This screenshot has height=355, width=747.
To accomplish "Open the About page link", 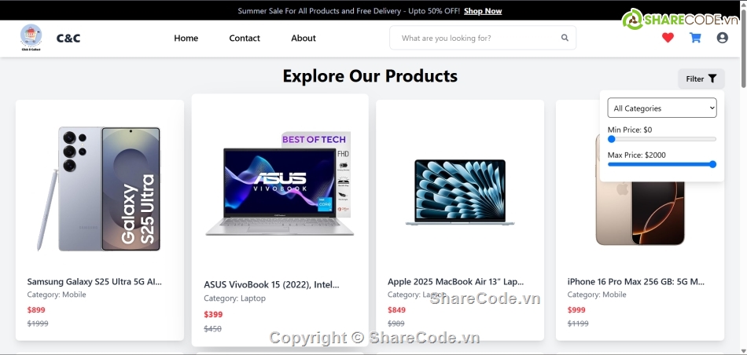I will pyautogui.click(x=304, y=38).
